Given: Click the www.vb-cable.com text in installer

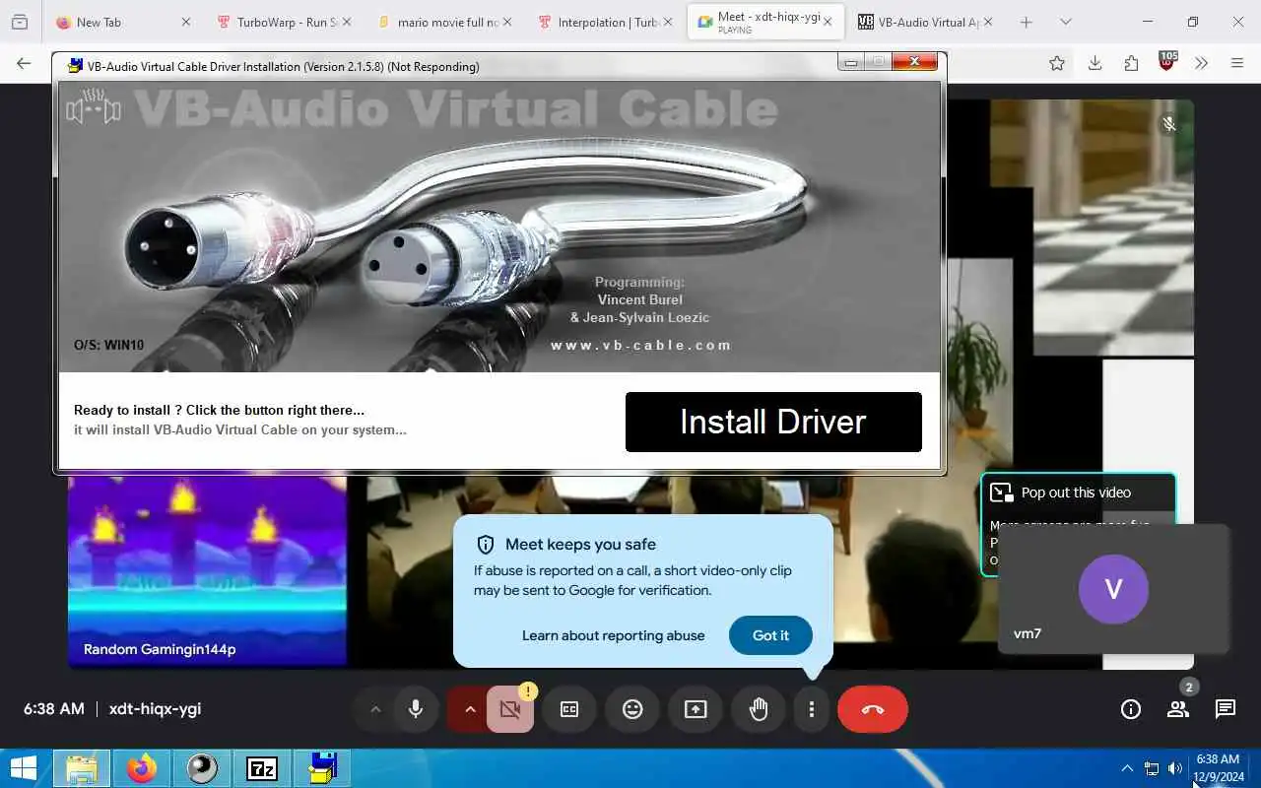Looking at the screenshot, I should [640, 345].
